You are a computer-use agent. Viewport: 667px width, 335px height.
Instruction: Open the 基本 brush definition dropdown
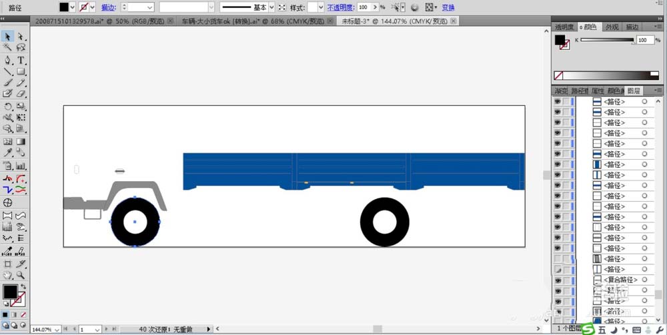click(x=271, y=7)
